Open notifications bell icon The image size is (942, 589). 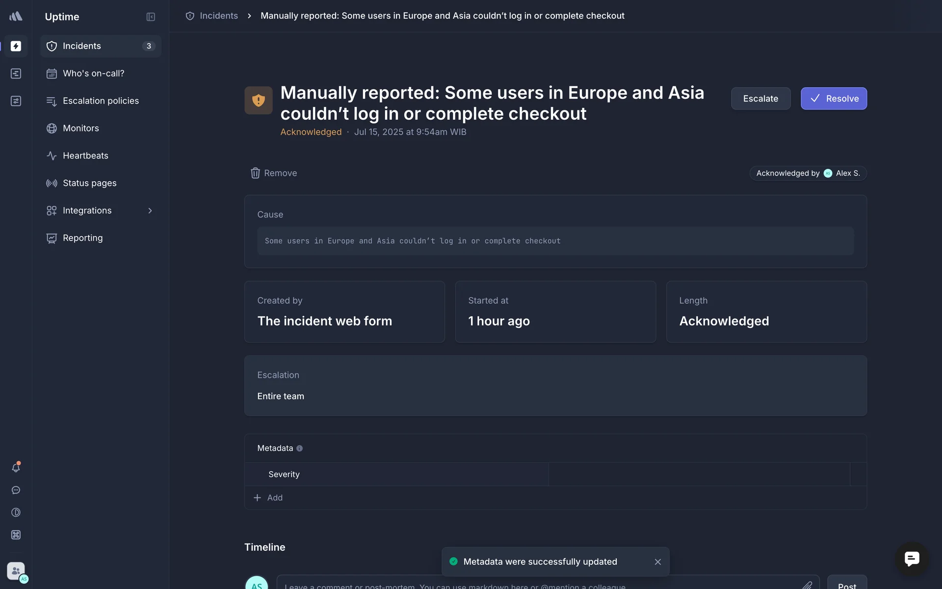click(16, 468)
